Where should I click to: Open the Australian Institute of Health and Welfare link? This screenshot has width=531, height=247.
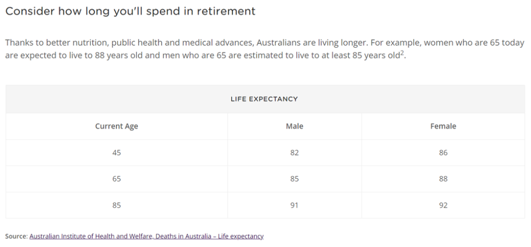pos(146,236)
